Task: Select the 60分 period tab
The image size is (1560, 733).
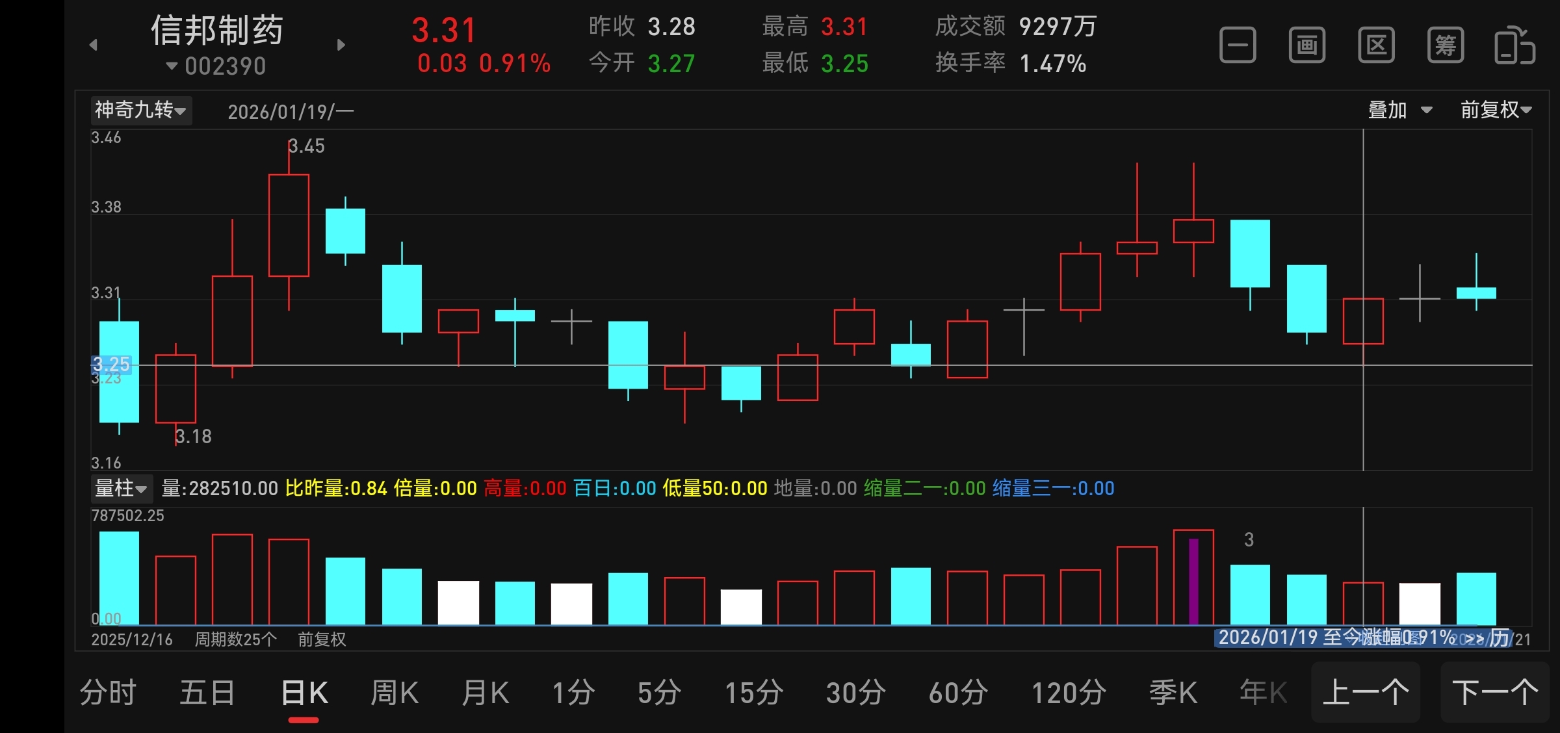Action: tap(958, 693)
